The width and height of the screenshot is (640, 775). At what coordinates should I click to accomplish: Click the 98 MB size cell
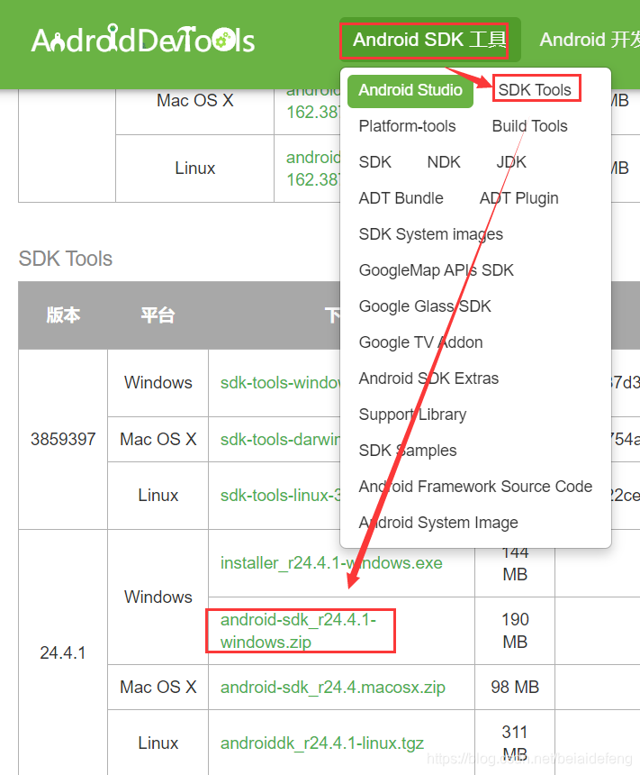tap(515, 687)
